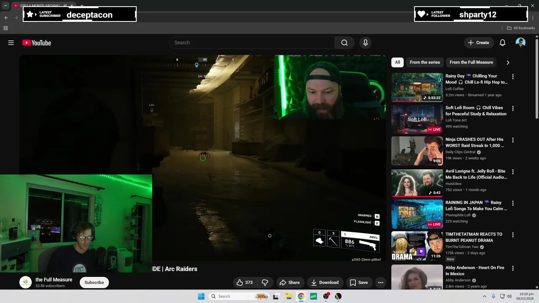539x303 pixels.
Task: Open options for Soft Lofi Room video
Action: tap(513, 108)
